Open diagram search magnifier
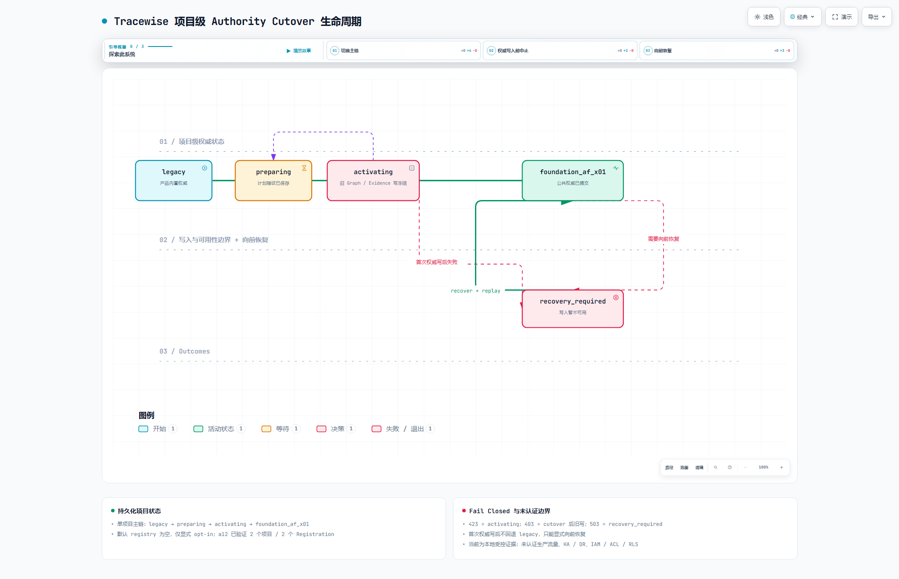 pyautogui.click(x=716, y=468)
